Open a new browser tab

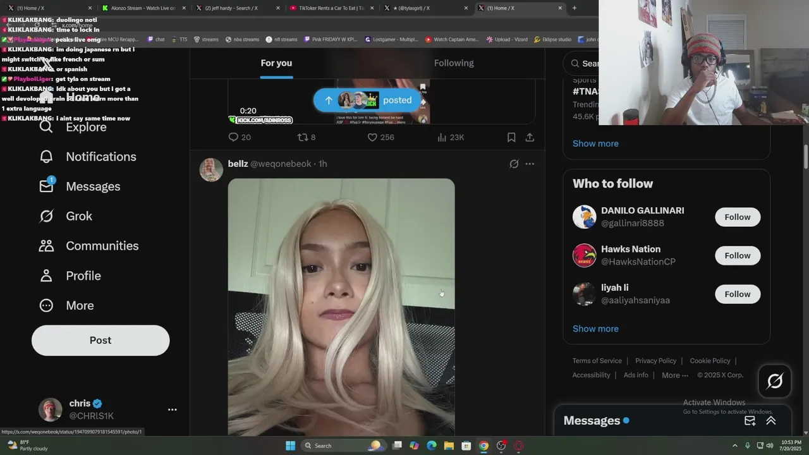(x=574, y=8)
